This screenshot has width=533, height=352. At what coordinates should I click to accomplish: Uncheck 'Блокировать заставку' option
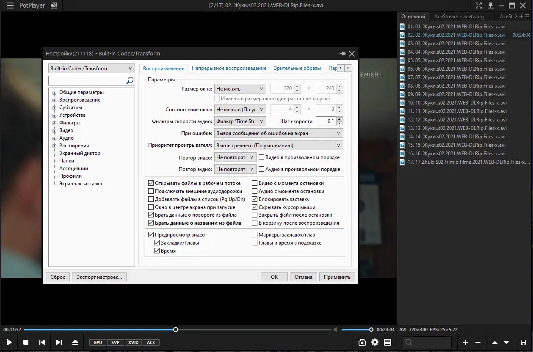click(255, 199)
